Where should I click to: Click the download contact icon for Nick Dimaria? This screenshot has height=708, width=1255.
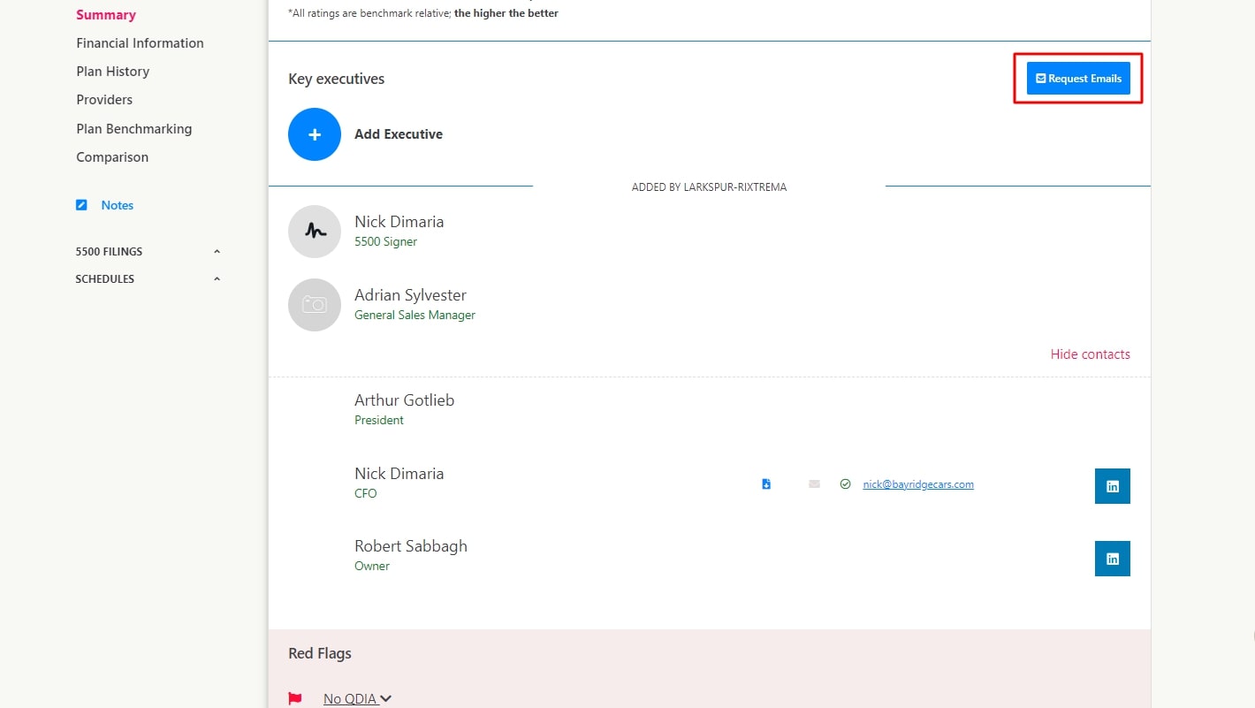766,484
